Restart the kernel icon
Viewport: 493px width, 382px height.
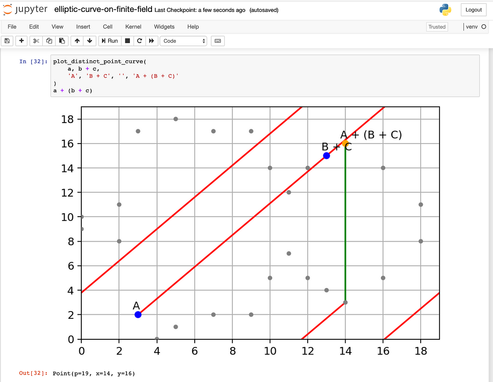(x=140, y=41)
